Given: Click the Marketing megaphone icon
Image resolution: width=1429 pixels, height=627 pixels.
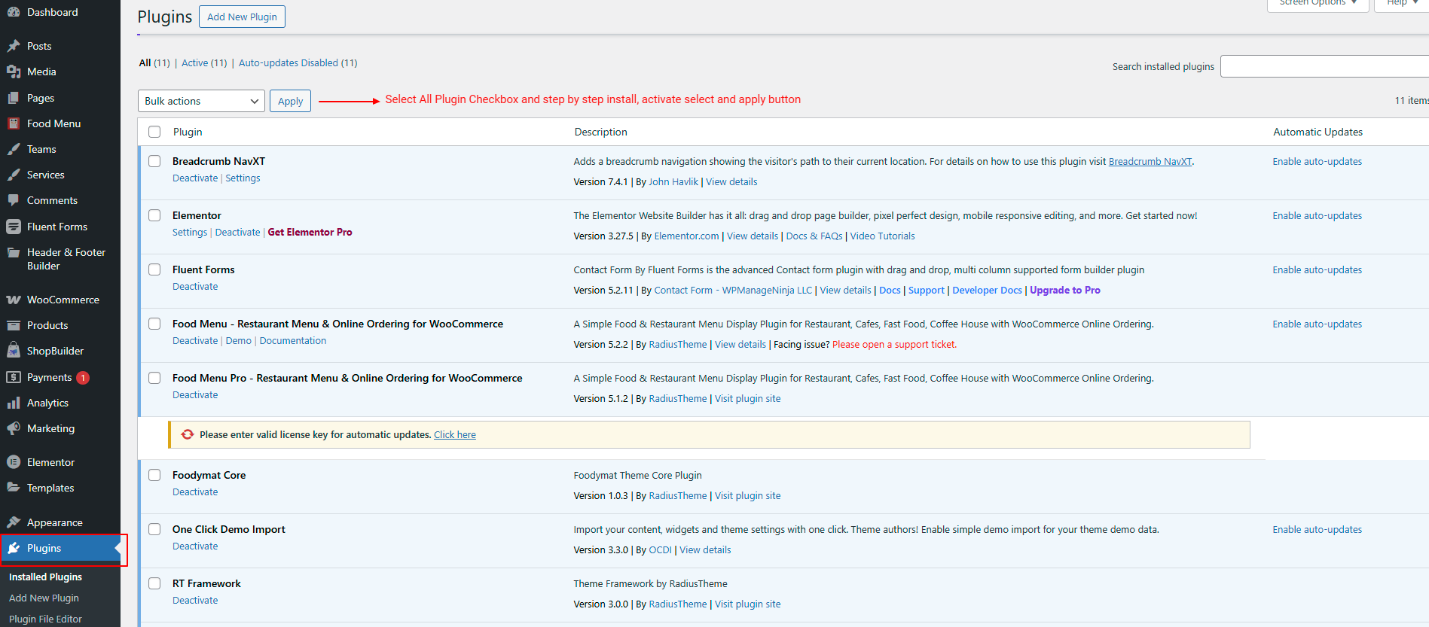Looking at the screenshot, I should tap(14, 428).
